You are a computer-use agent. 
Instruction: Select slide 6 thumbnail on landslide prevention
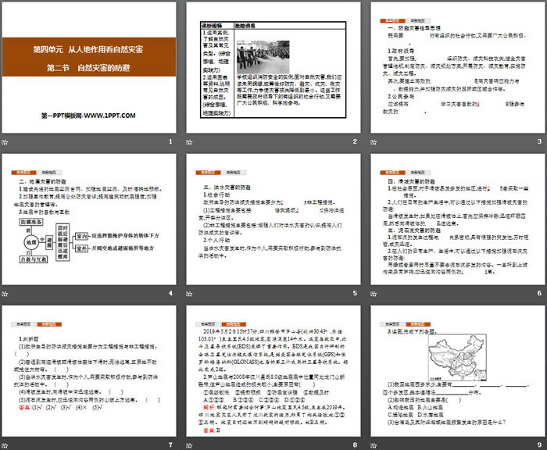(x=458, y=219)
